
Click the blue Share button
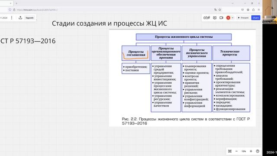click(x=256, y=18)
